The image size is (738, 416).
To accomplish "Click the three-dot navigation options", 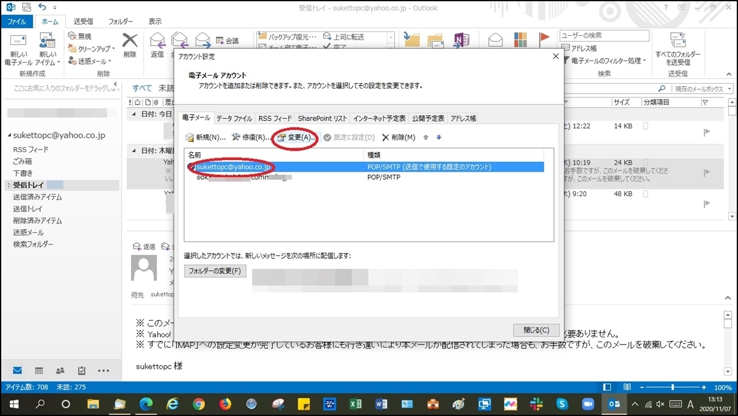I will tap(103, 370).
